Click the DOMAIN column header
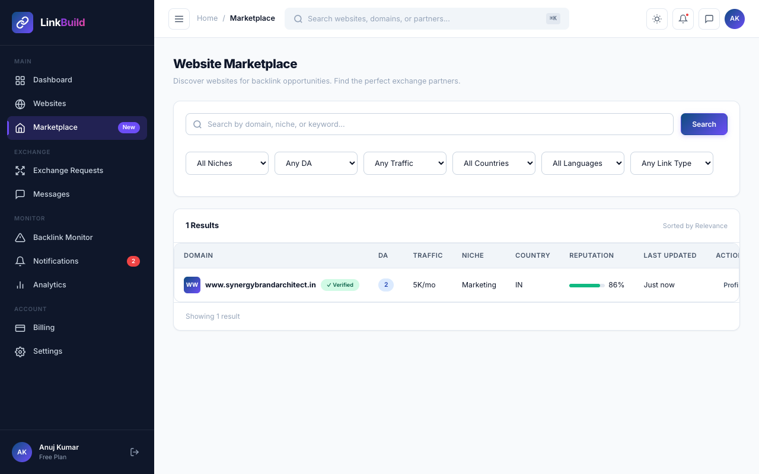The height and width of the screenshot is (474, 759). click(x=198, y=255)
